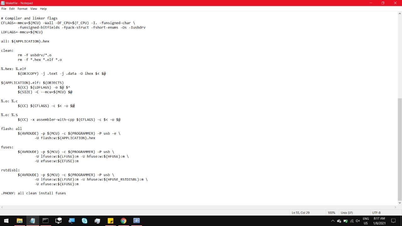Click 'Ln 55, Col 29' in status bar
Image resolution: width=402 pixels, height=226 pixels.
point(301,213)
